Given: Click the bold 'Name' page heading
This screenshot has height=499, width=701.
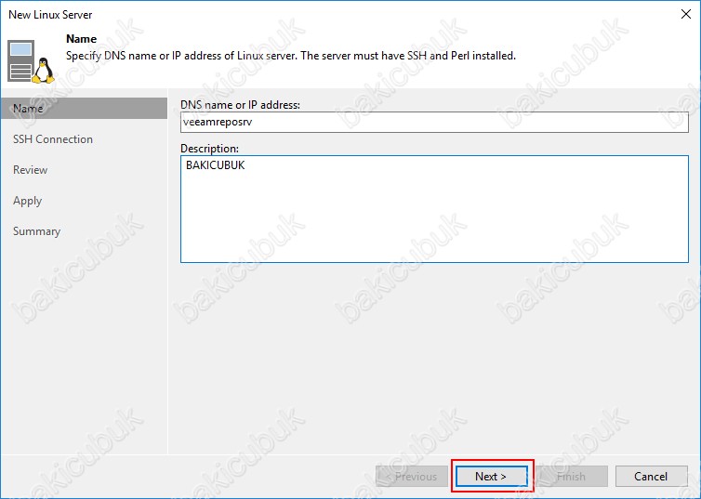Looking at the screenshot, I should [82, 39].
